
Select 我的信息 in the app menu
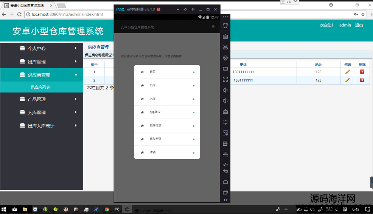[x=167, y=125]
